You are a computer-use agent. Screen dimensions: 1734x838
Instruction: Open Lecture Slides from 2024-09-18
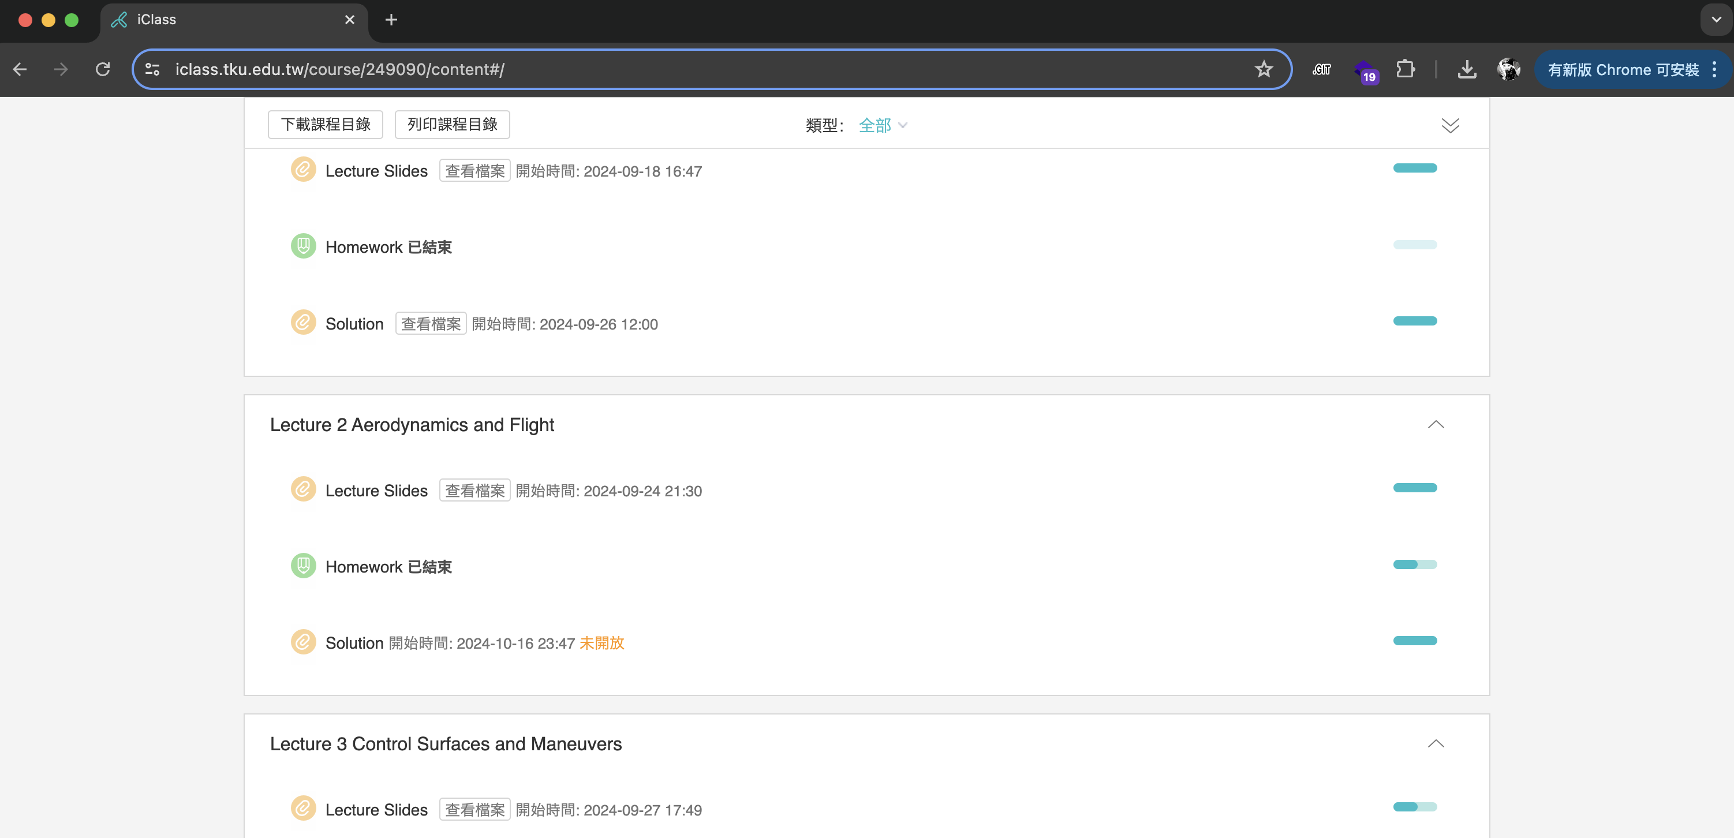pyautogui.click(x=376, y=171)
